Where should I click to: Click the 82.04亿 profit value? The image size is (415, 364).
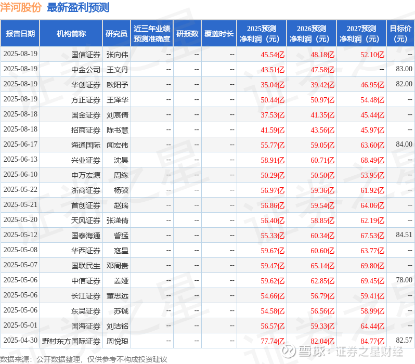pyautogui.click(x=322, y=342)
